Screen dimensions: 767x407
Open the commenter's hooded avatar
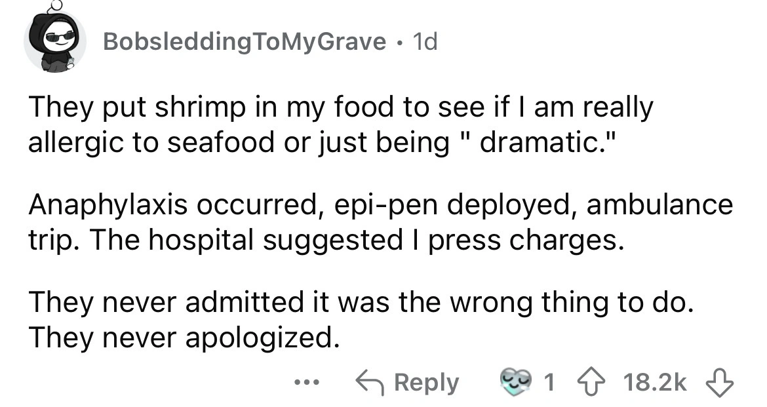coord(55,41)
